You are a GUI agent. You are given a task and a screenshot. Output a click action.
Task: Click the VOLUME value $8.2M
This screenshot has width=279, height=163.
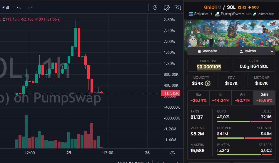(x=197, y=134)
